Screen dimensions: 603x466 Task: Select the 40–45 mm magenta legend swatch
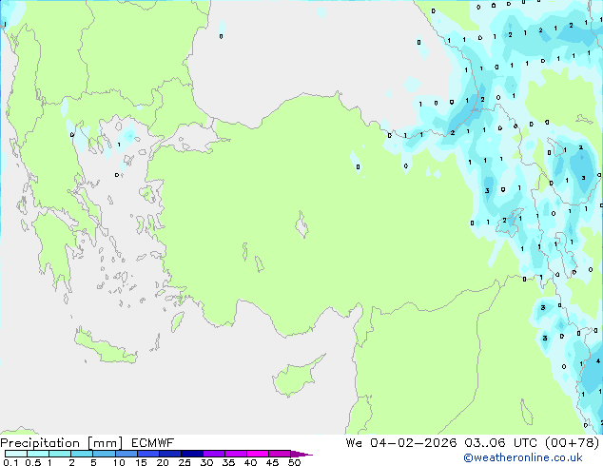point(258,454)
